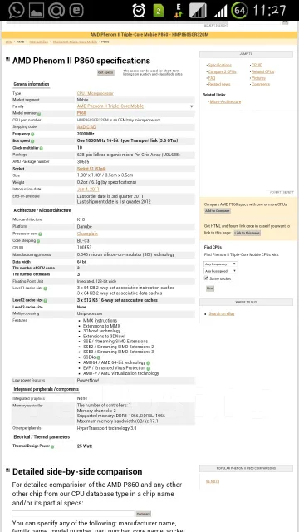The height and width of the screenshot is (532, 299).
Task: Open the Family dropdown arrow
Action: 192,106
